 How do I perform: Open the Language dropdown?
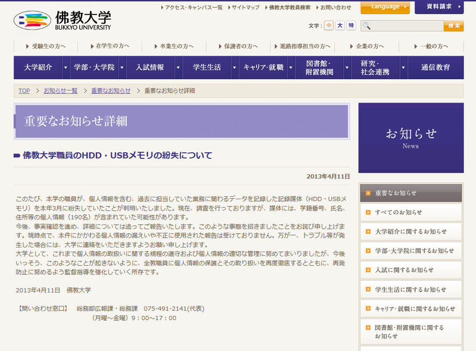point(385,7)
